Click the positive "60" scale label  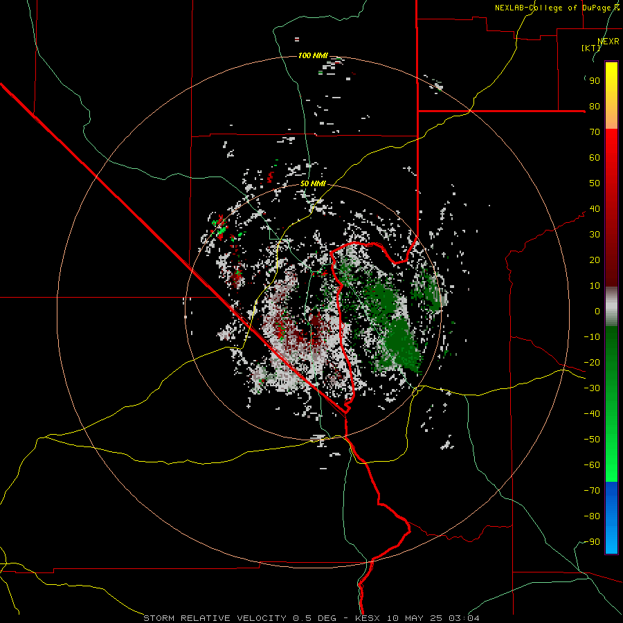point(595,157)
